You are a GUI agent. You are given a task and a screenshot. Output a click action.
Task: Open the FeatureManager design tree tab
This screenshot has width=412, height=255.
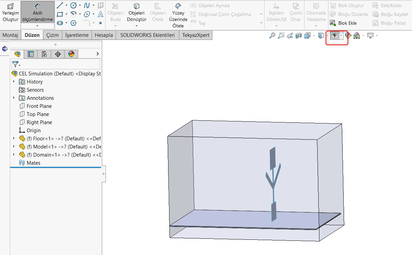click(17, 54)
